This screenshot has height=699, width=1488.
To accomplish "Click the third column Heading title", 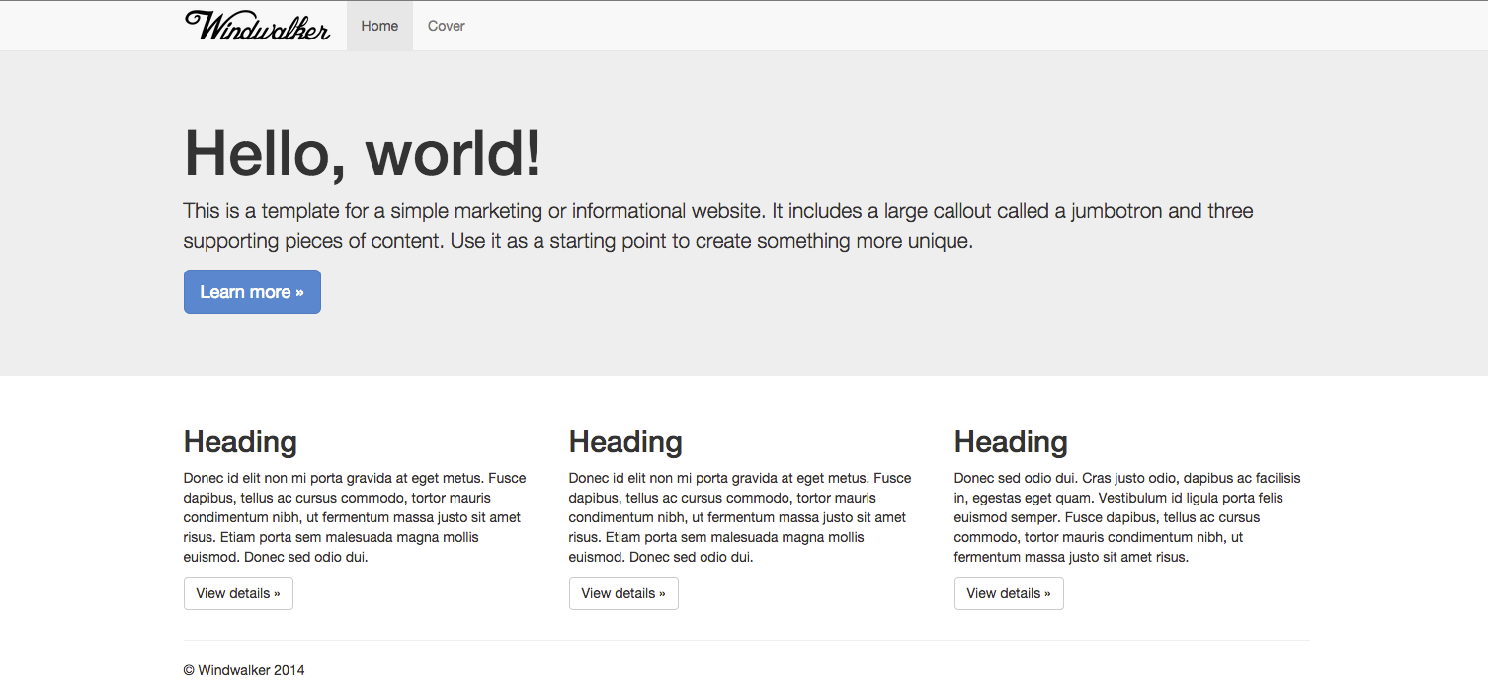I will pyautogui.click(x=1011, y=442).
